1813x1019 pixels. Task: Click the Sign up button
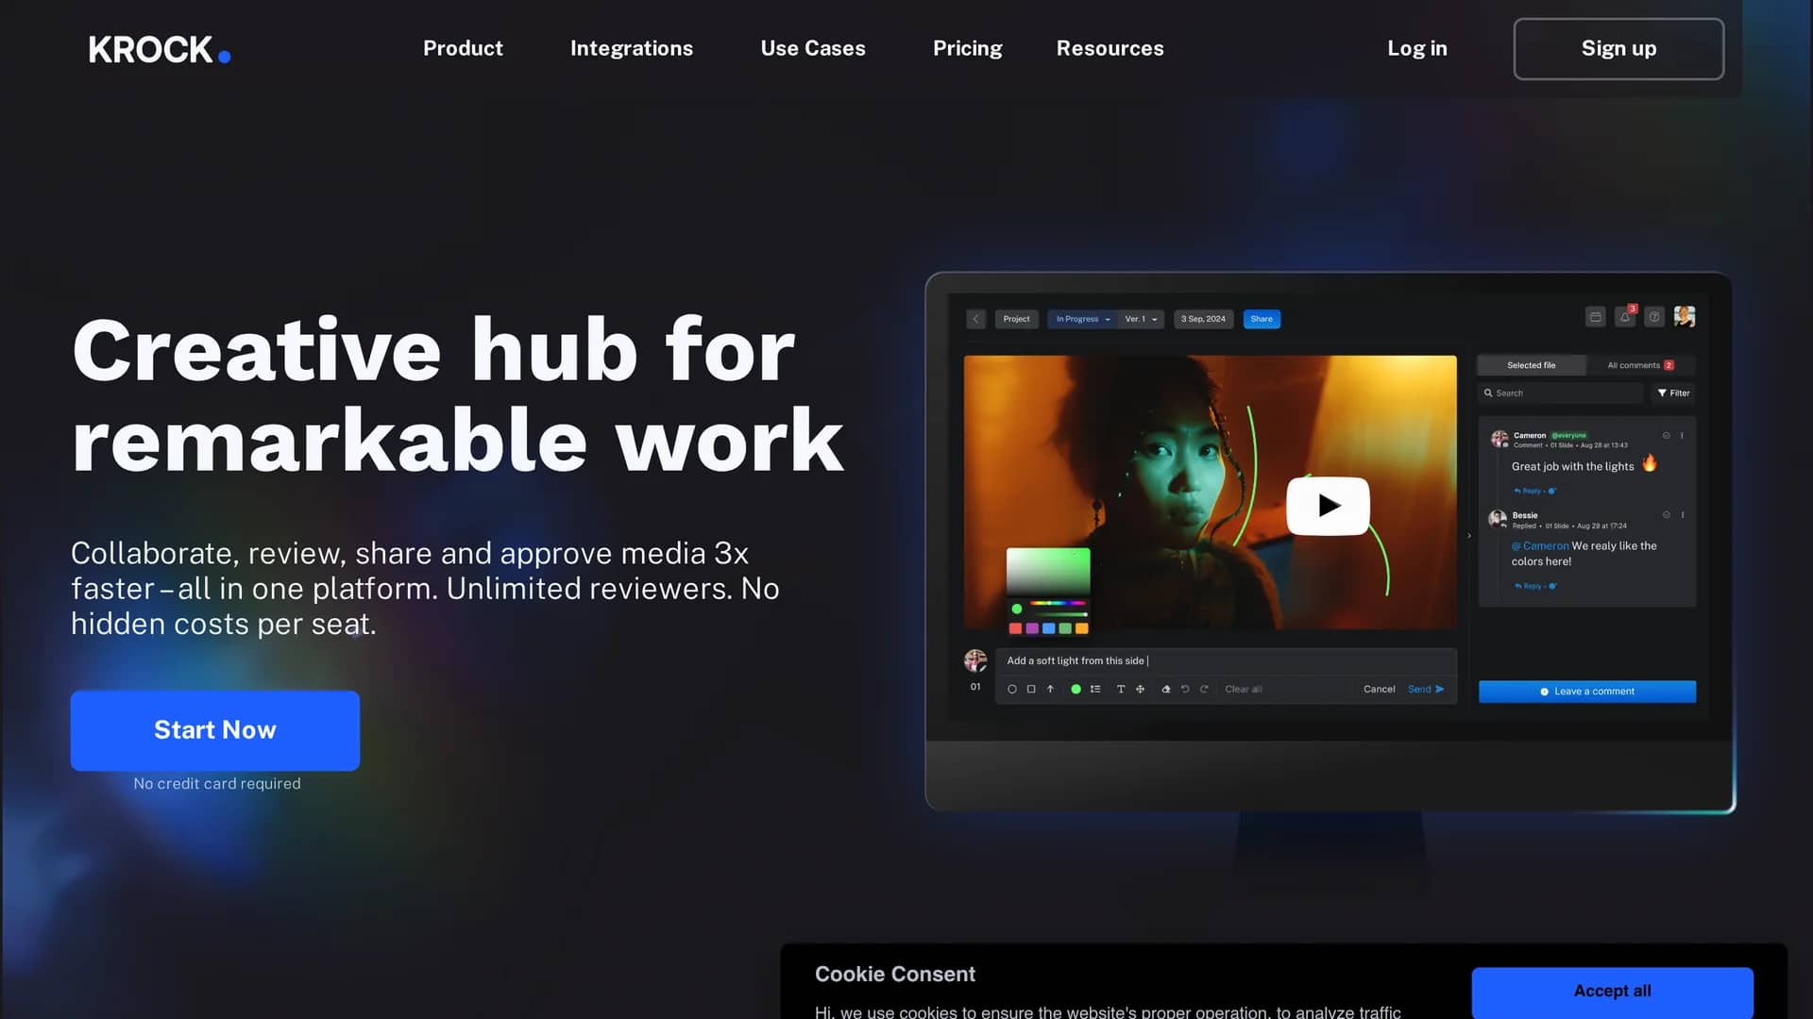1618,49
